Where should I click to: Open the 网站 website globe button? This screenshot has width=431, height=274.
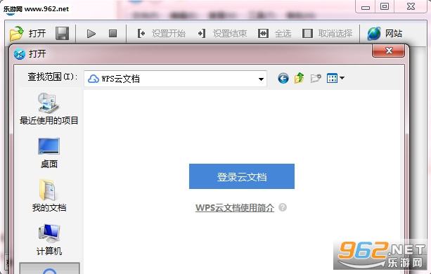385,34
